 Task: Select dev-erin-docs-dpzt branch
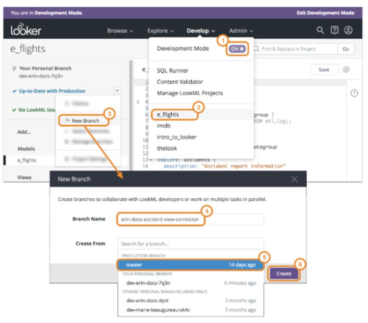(190, 300)
